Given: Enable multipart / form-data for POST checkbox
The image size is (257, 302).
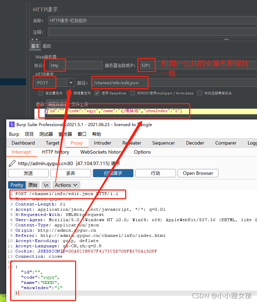Looking at the screenshot, I should pos(132,93).
